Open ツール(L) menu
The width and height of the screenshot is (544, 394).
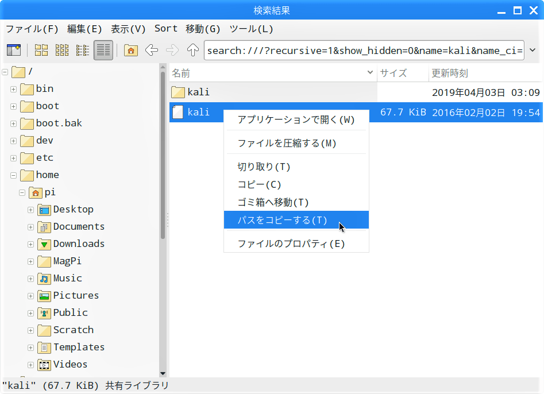click(251, 29)
